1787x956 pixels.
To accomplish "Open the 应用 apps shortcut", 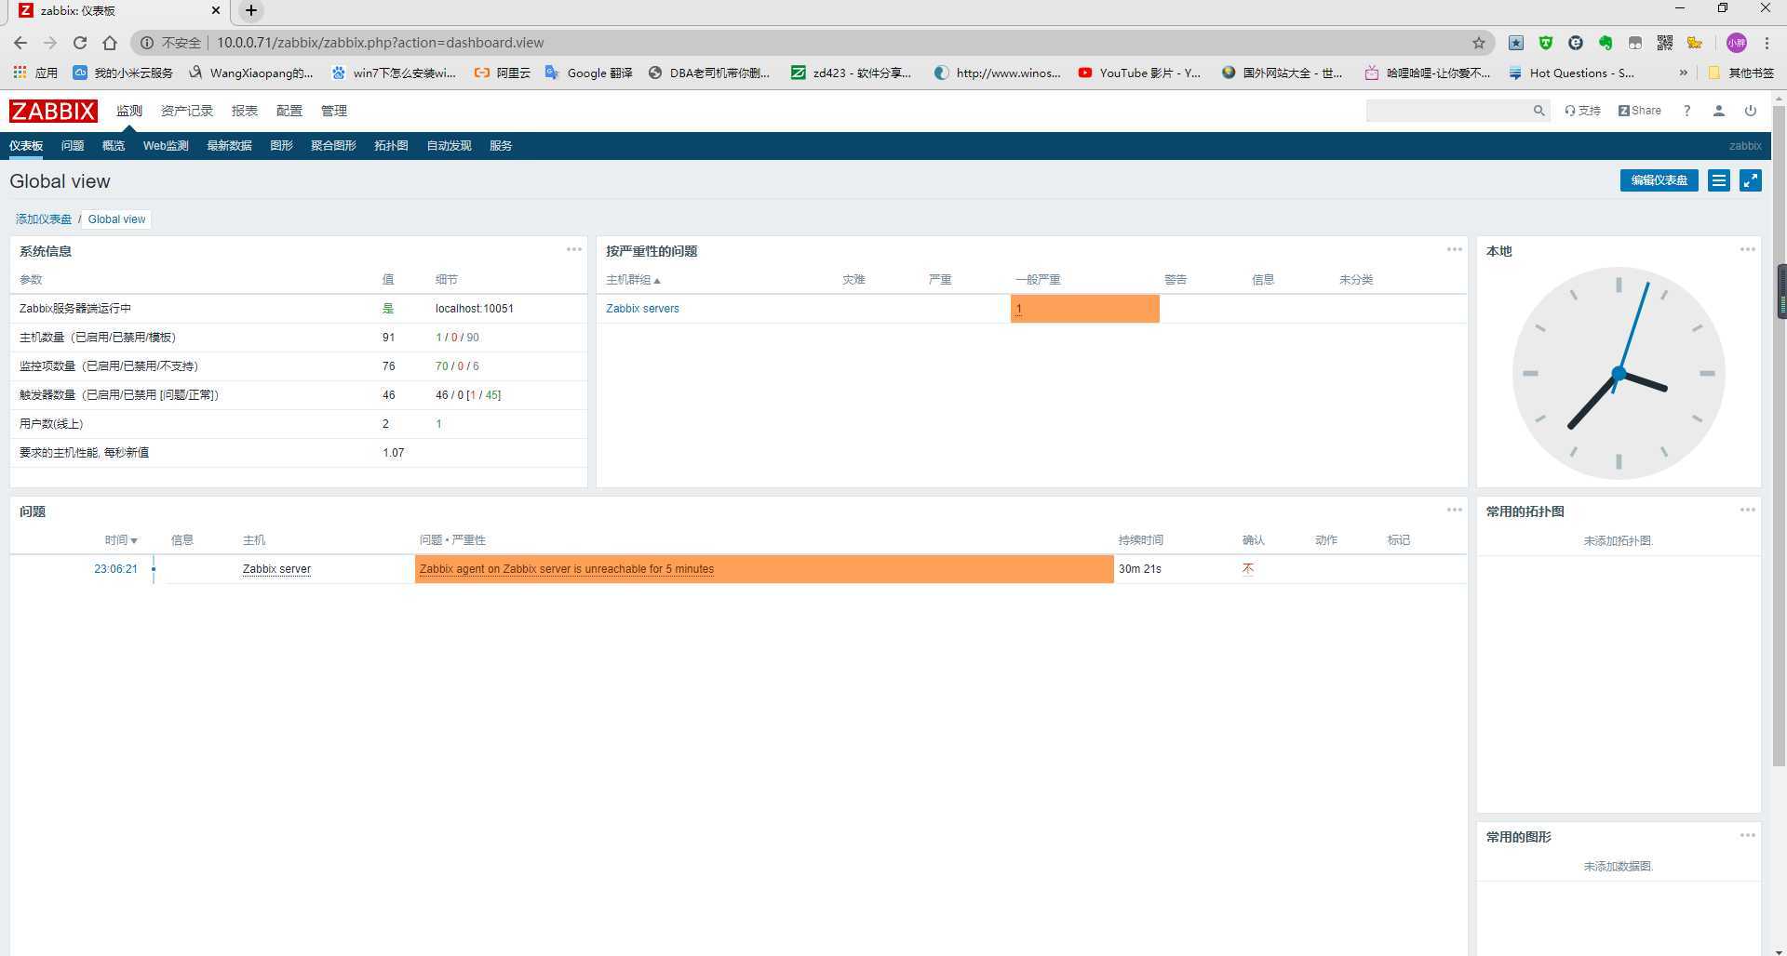I will coord(35,73).
